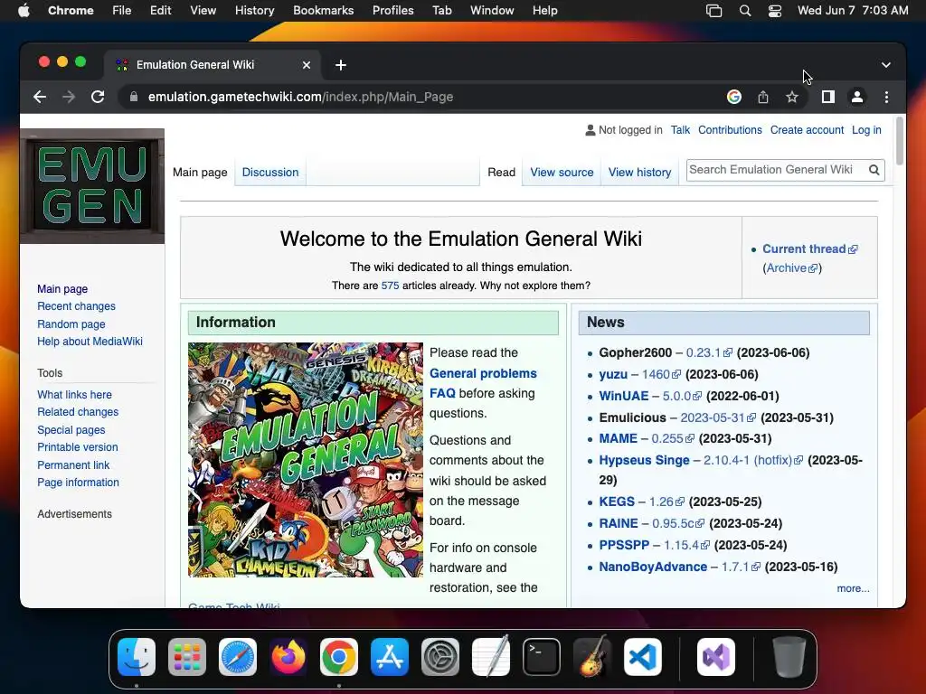The width and height of the screenshot is (926, 694).
Task: Click the more... news link
Action: [x=853, y=588]
